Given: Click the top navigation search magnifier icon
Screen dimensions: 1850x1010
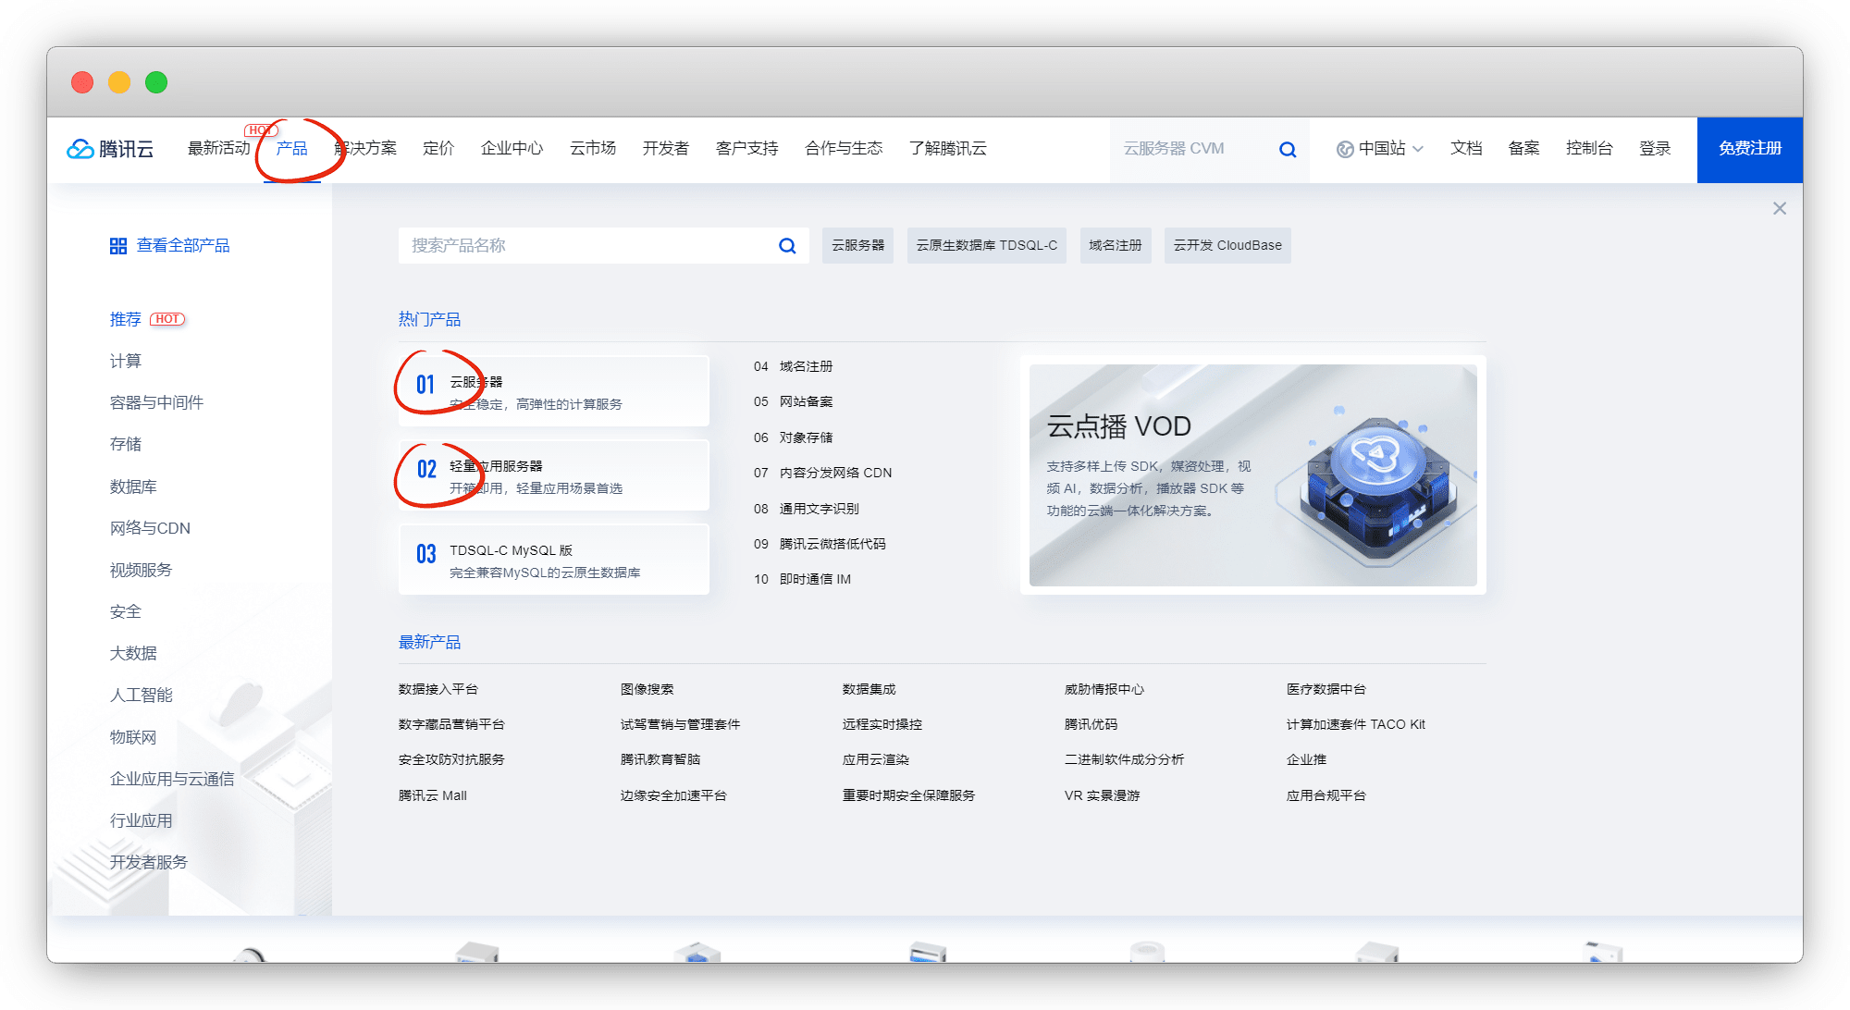Looking at the screenshot, I should click(1287, 149).
